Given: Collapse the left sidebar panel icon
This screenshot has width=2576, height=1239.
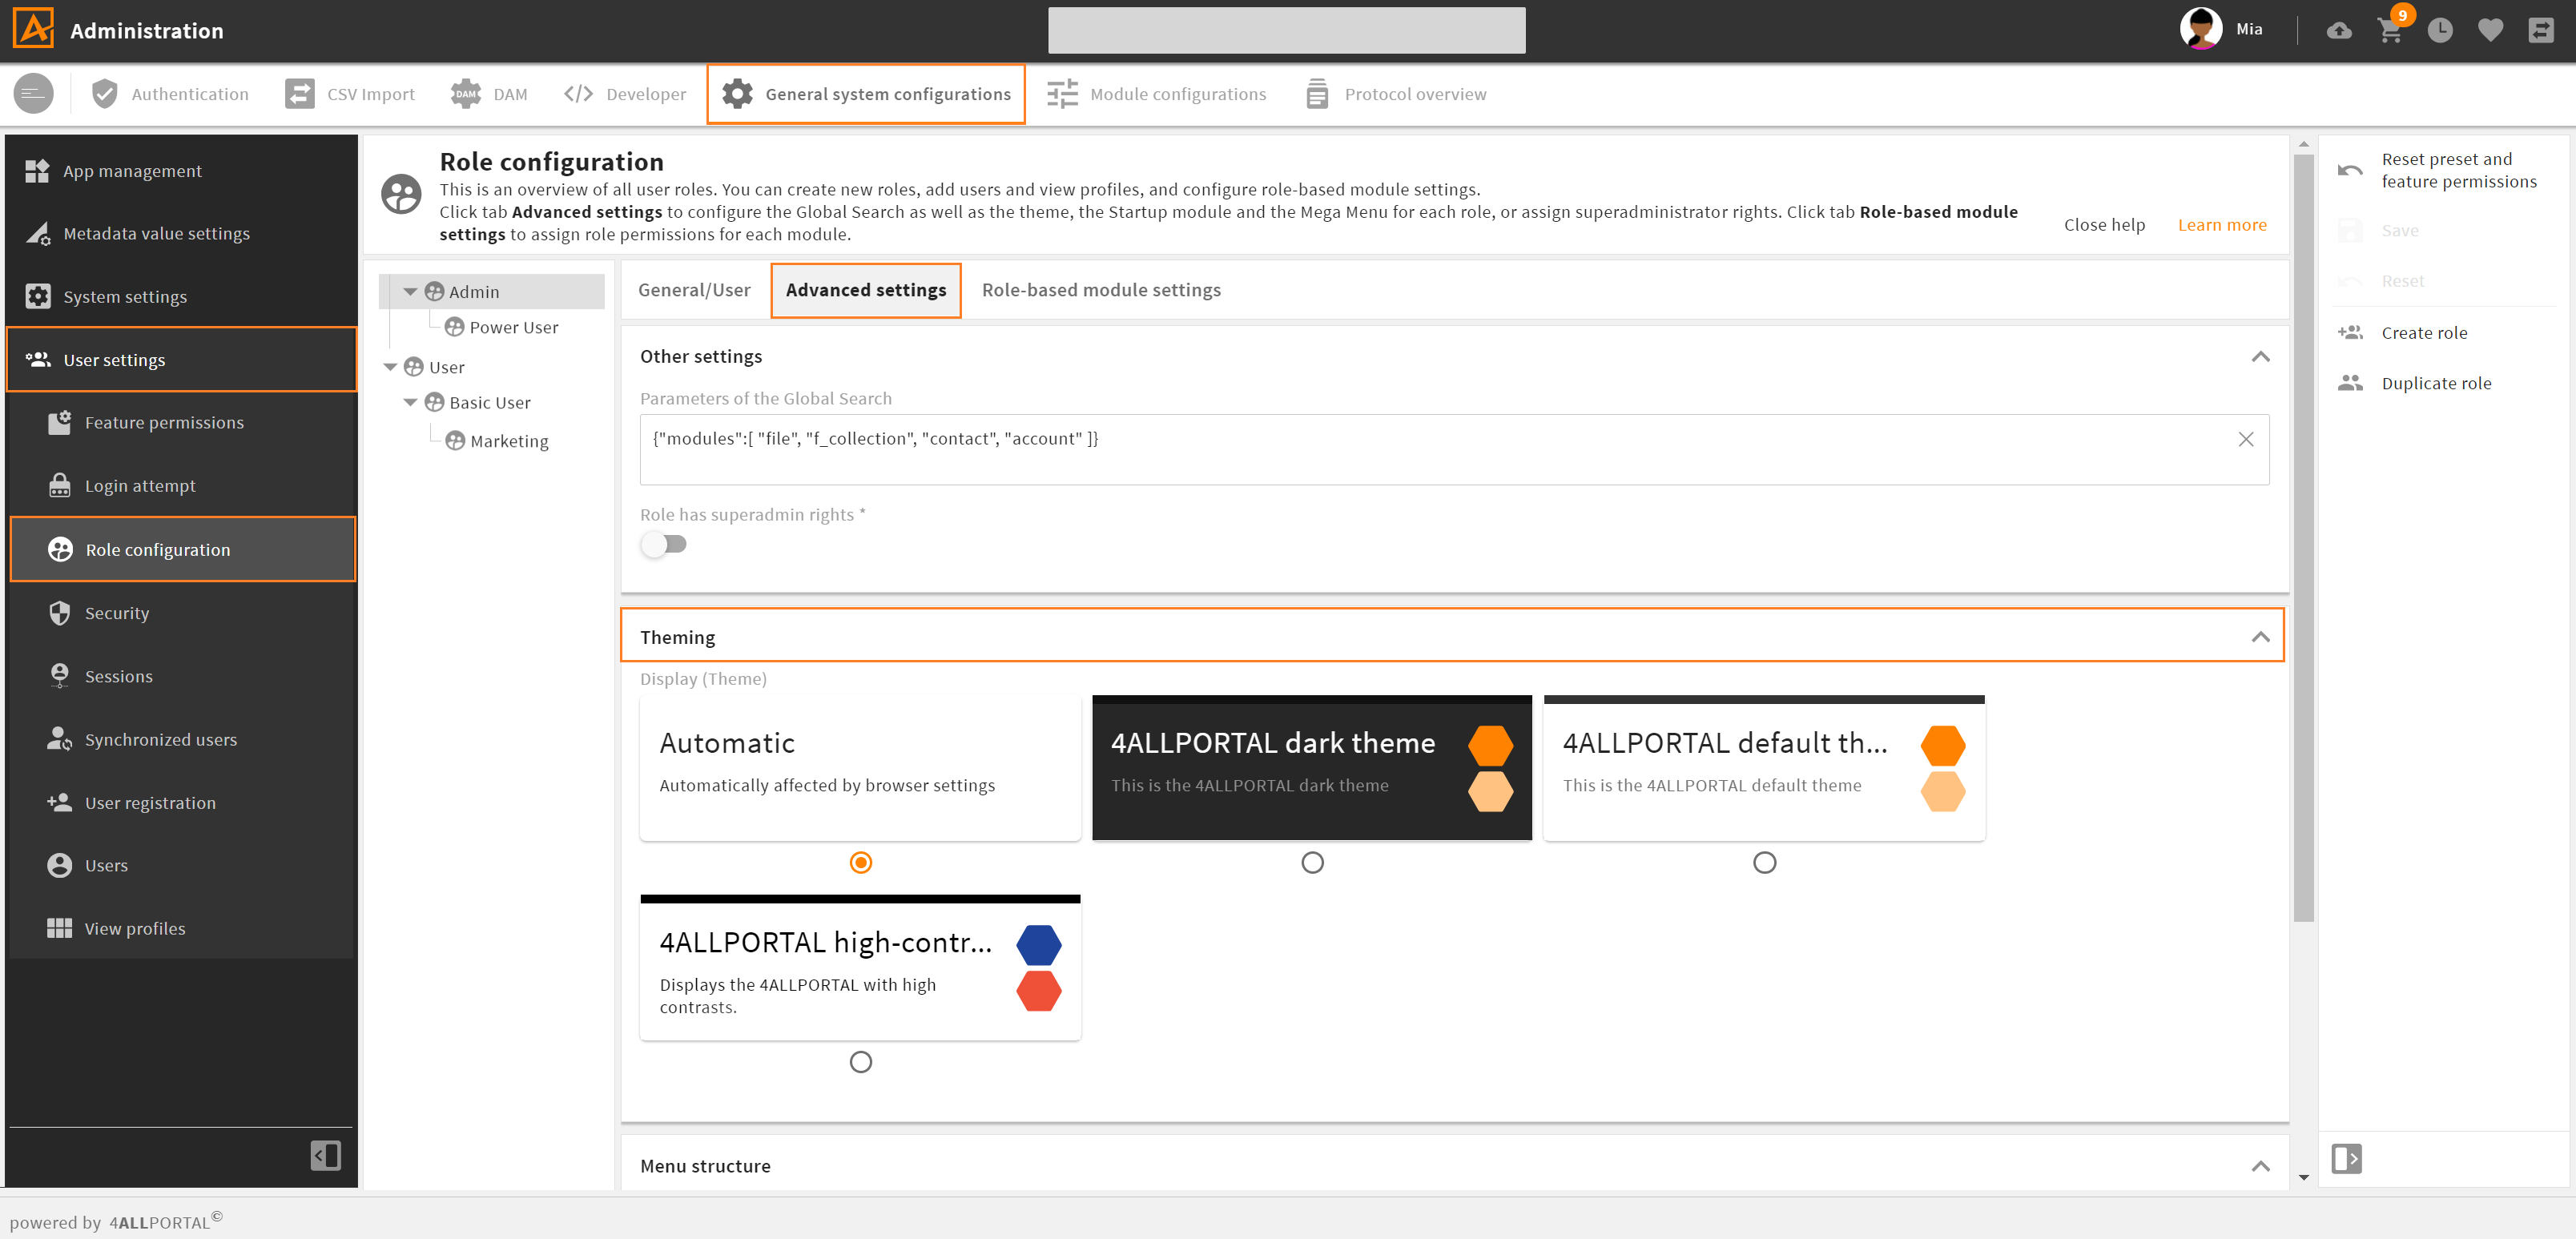Looking at the screenshot, I should tap(326, 1156).
